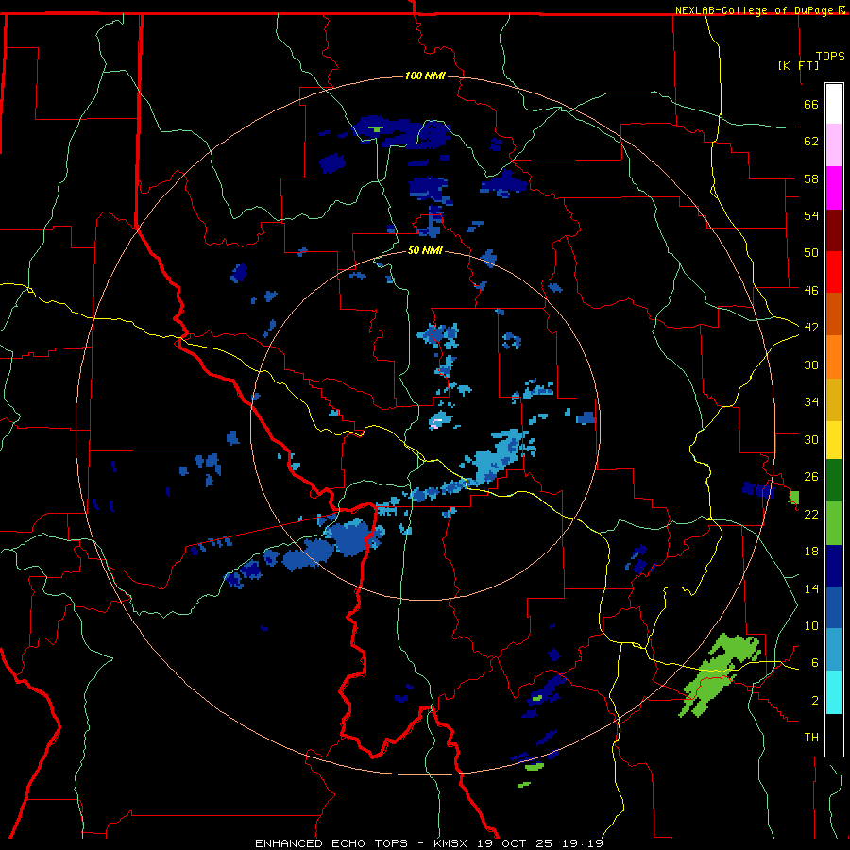Click the 66 legend value
This screenshot has height=850, width=850.
811,104
